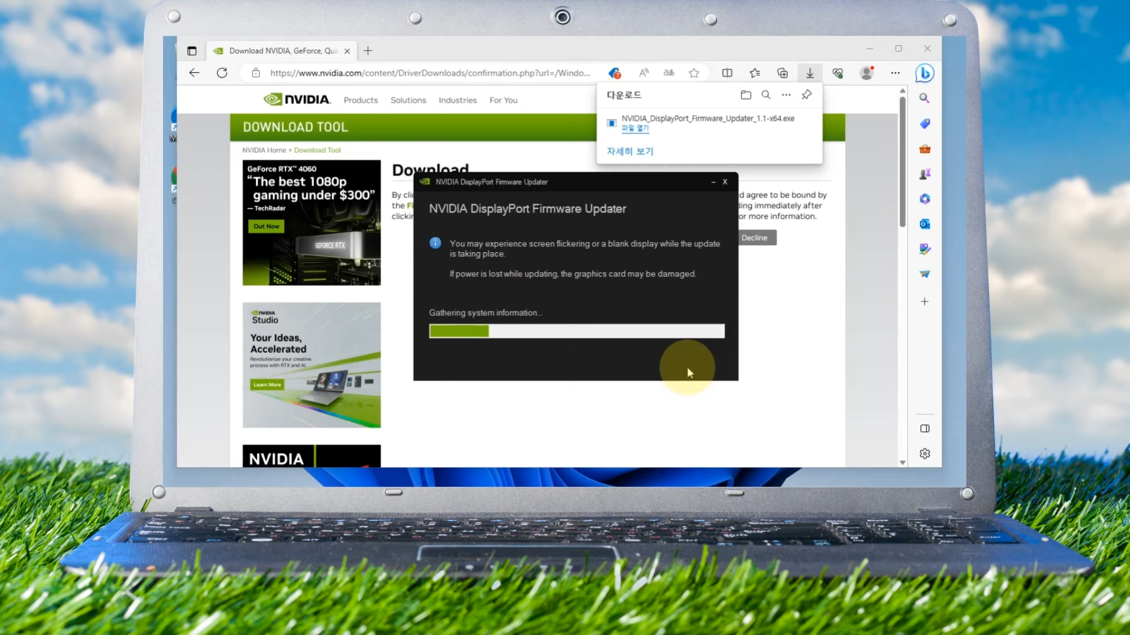
Task: Toggle the sidebar visibility icon
Action: [x=925, y=429]
